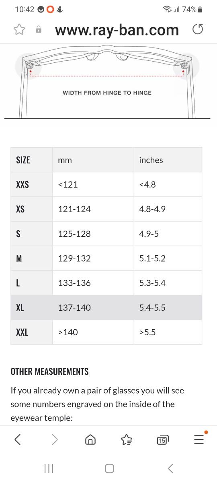Reload the page with refresh icon

click(x=198, y=29)
